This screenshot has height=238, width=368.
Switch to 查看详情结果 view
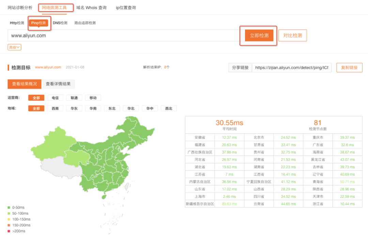click(60, 84)
